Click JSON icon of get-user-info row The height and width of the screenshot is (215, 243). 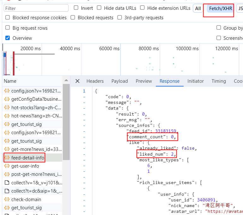coord(7,166)
